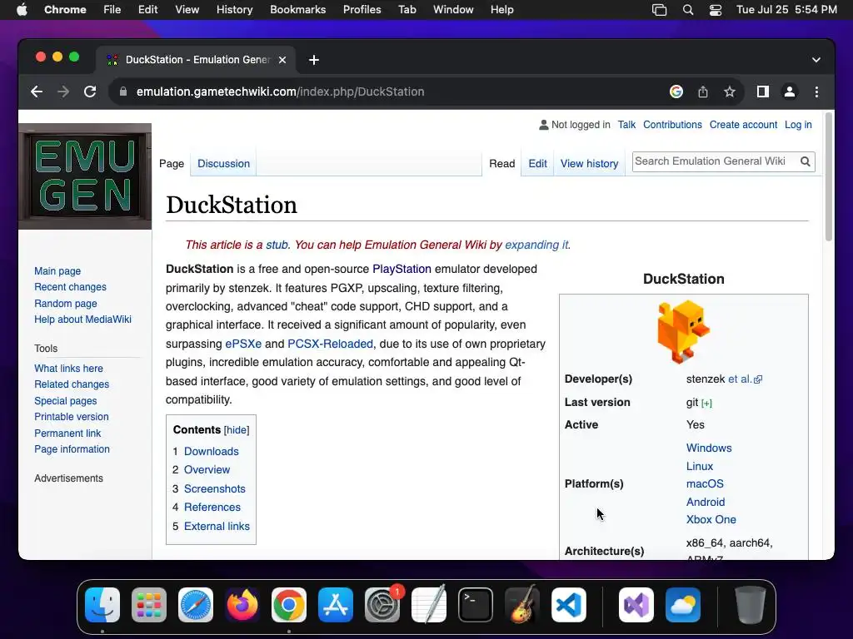The height and width of the screenshot is (639, 853).
Task: Click the et al. developers link
Action: click(x=745, y=379)
